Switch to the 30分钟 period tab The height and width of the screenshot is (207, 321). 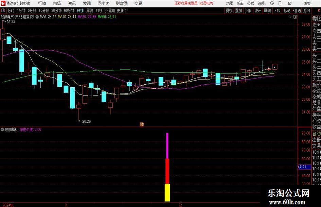(x=56, y=11)
